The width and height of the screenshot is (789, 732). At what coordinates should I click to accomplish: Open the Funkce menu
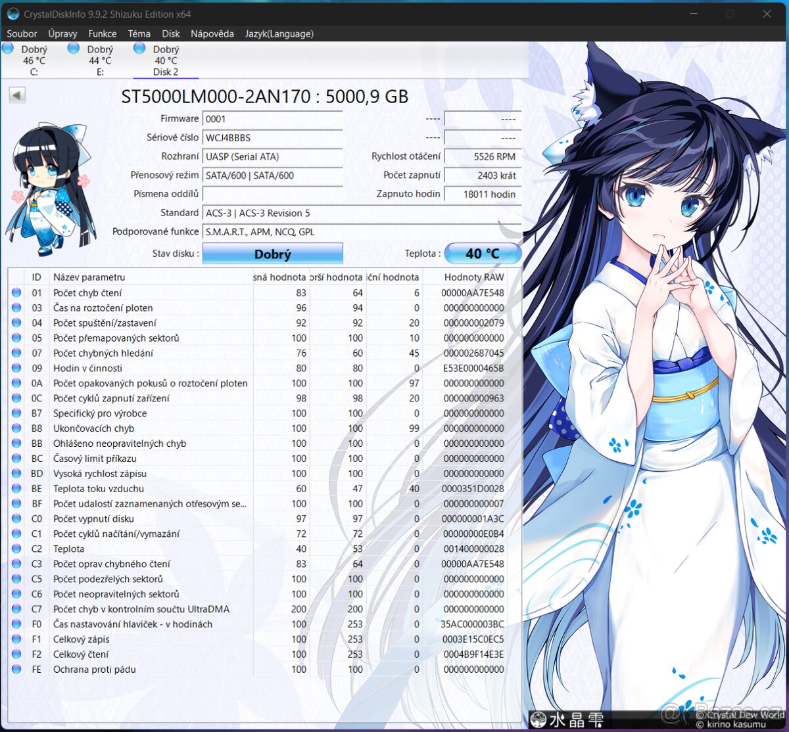103,34
